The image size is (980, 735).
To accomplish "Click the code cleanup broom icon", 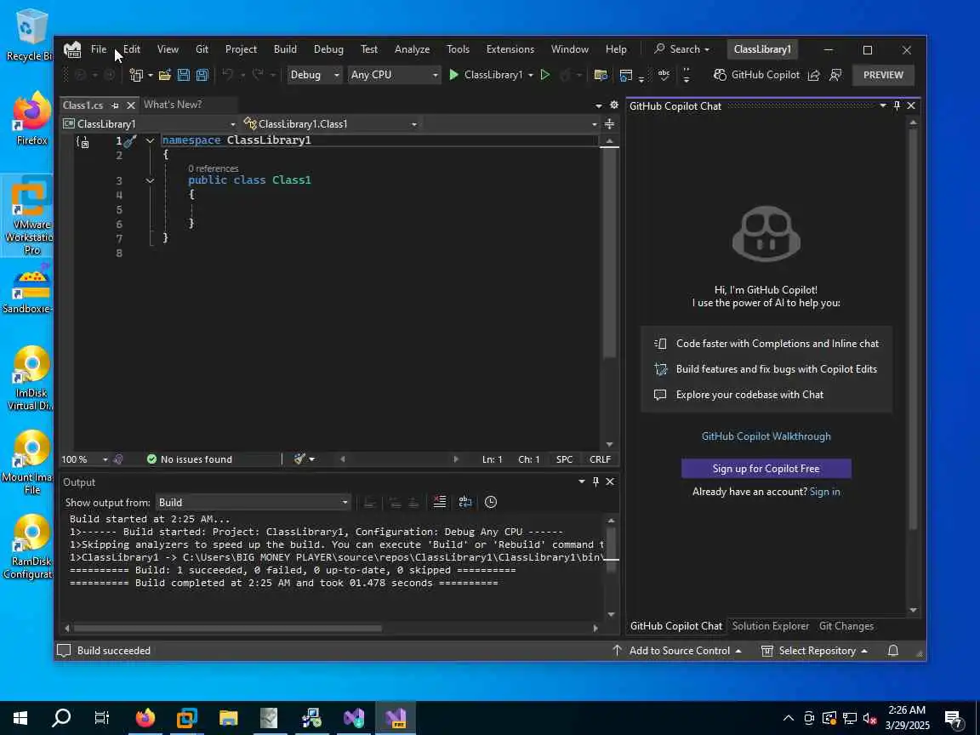I will pos(300,459).
